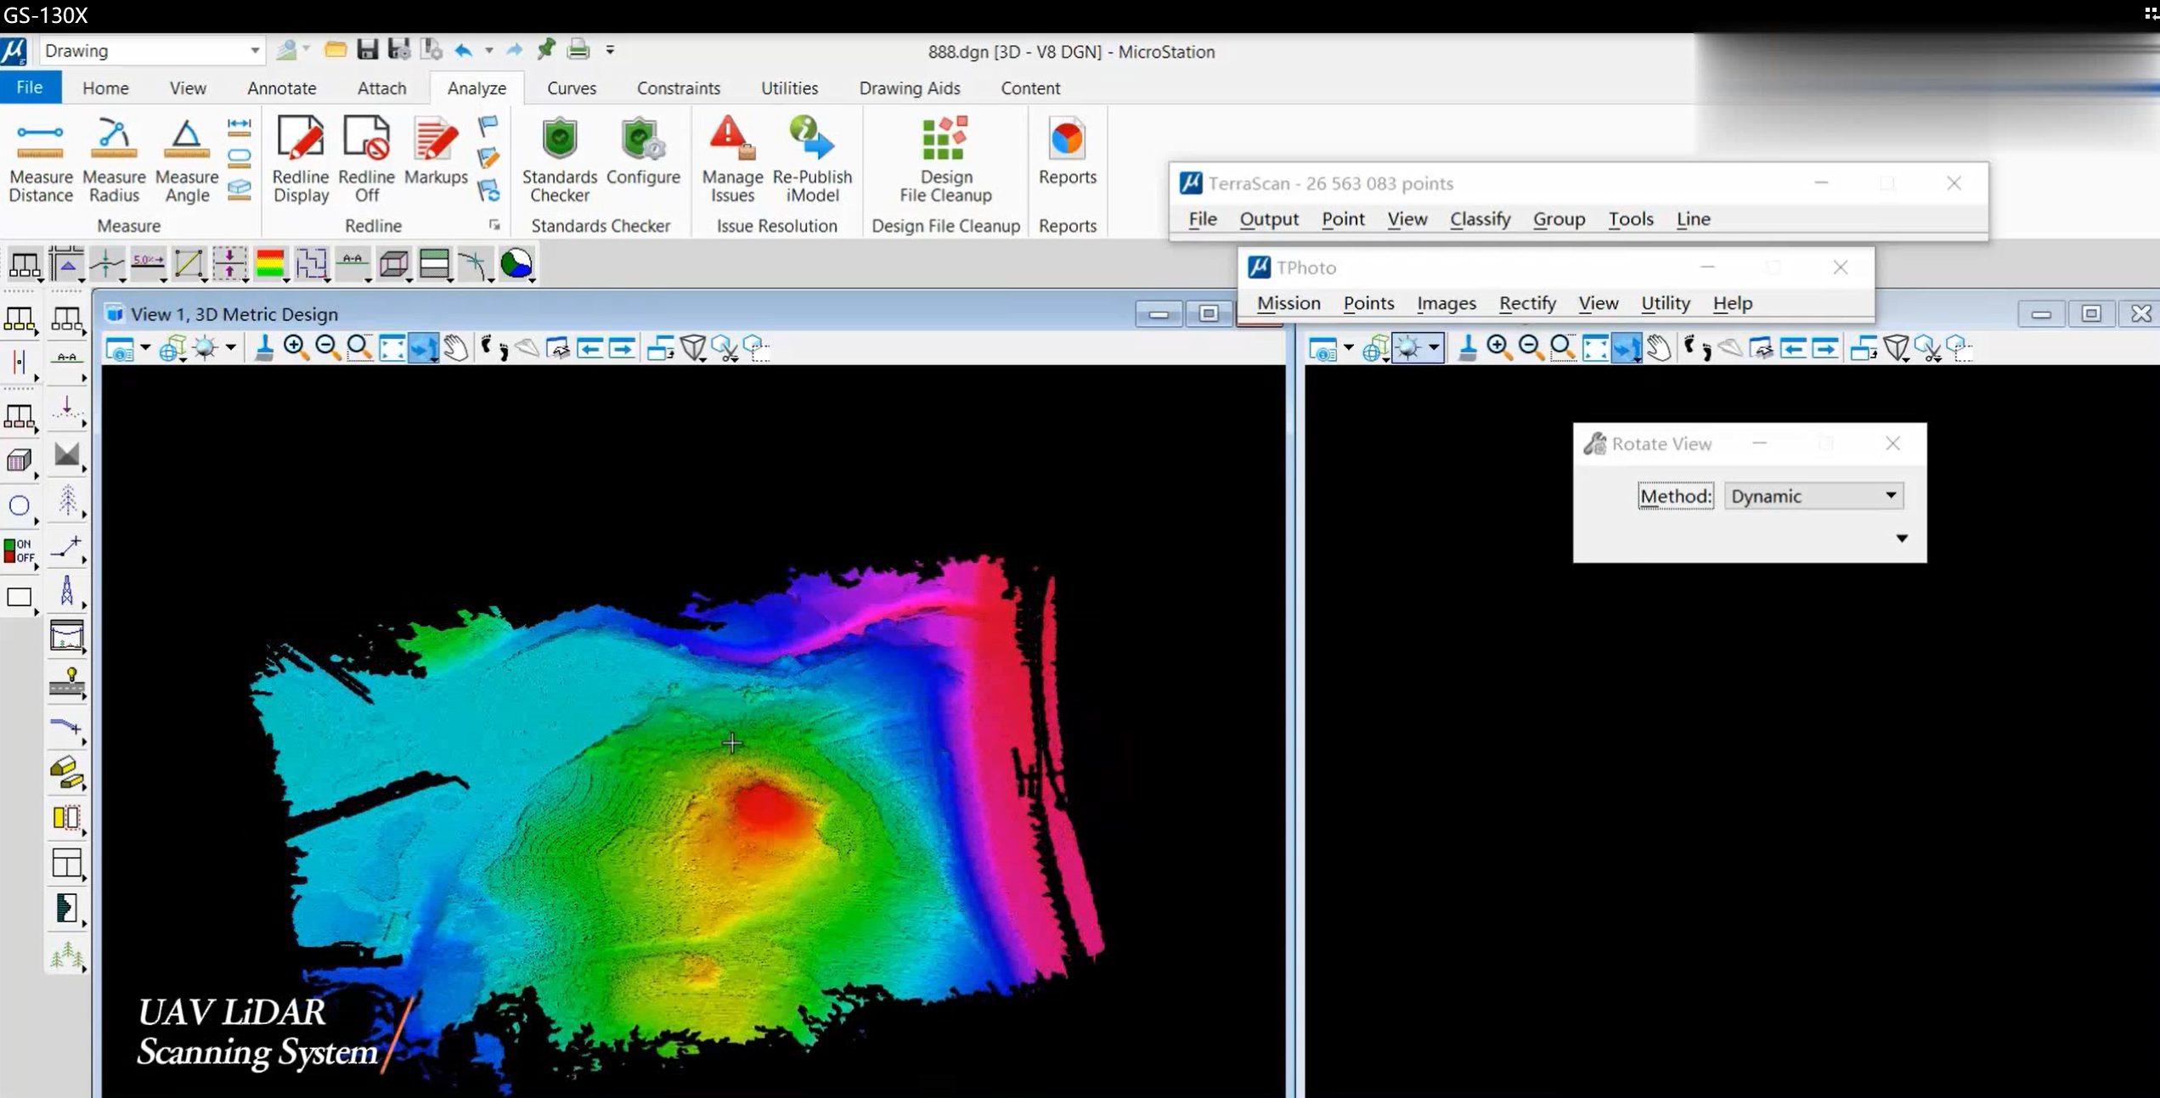Click View Next arrow in View 1
Viewport: 2160px width, 1098px height.
pyautogui.click(x=622, y=347)
